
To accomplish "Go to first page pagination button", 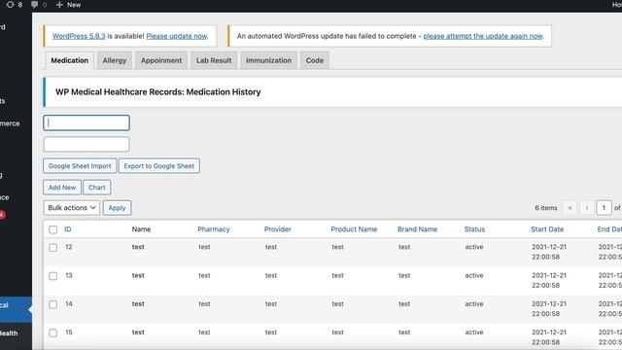I will click(x=570, y=208).
